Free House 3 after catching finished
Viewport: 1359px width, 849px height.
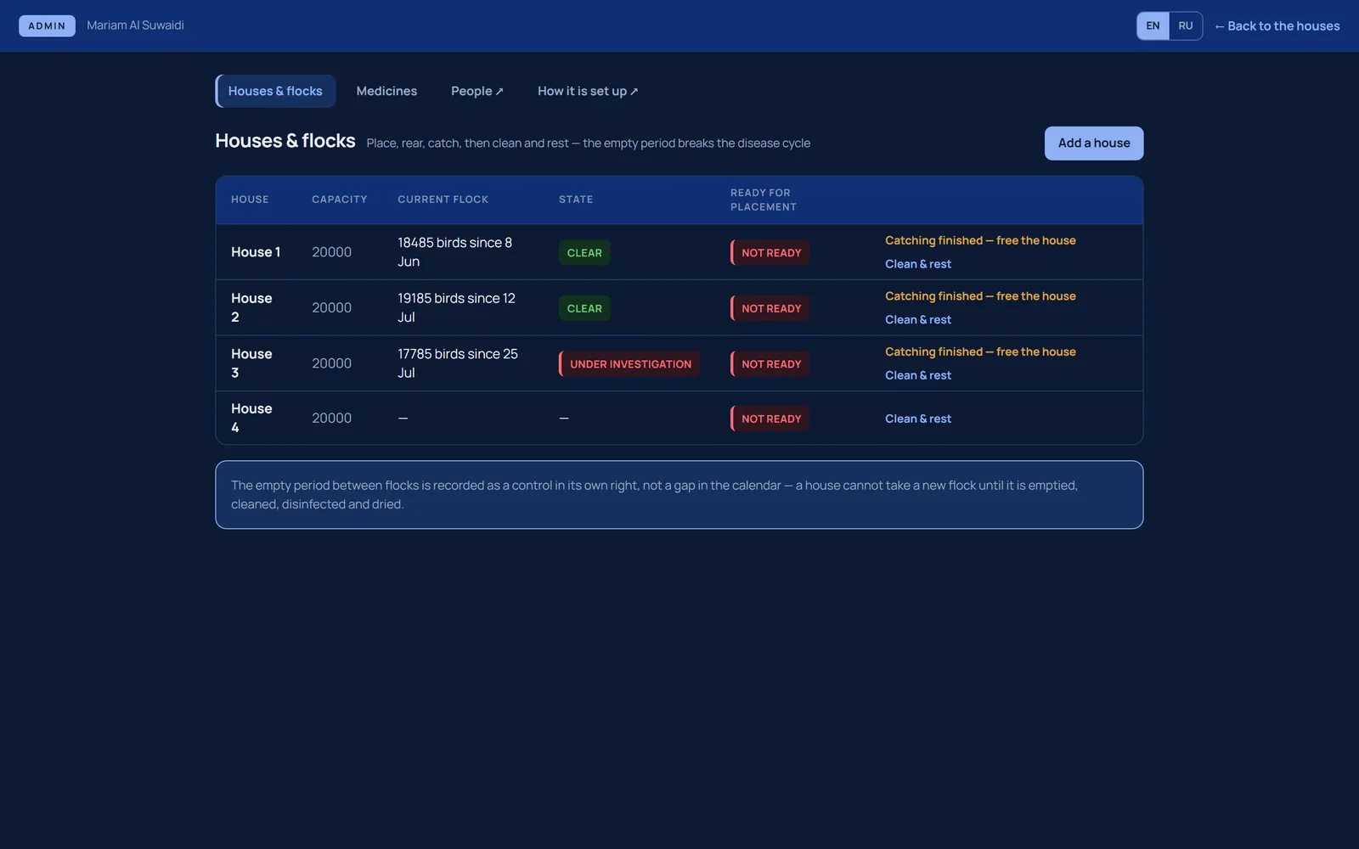click(x=980, y=351)
